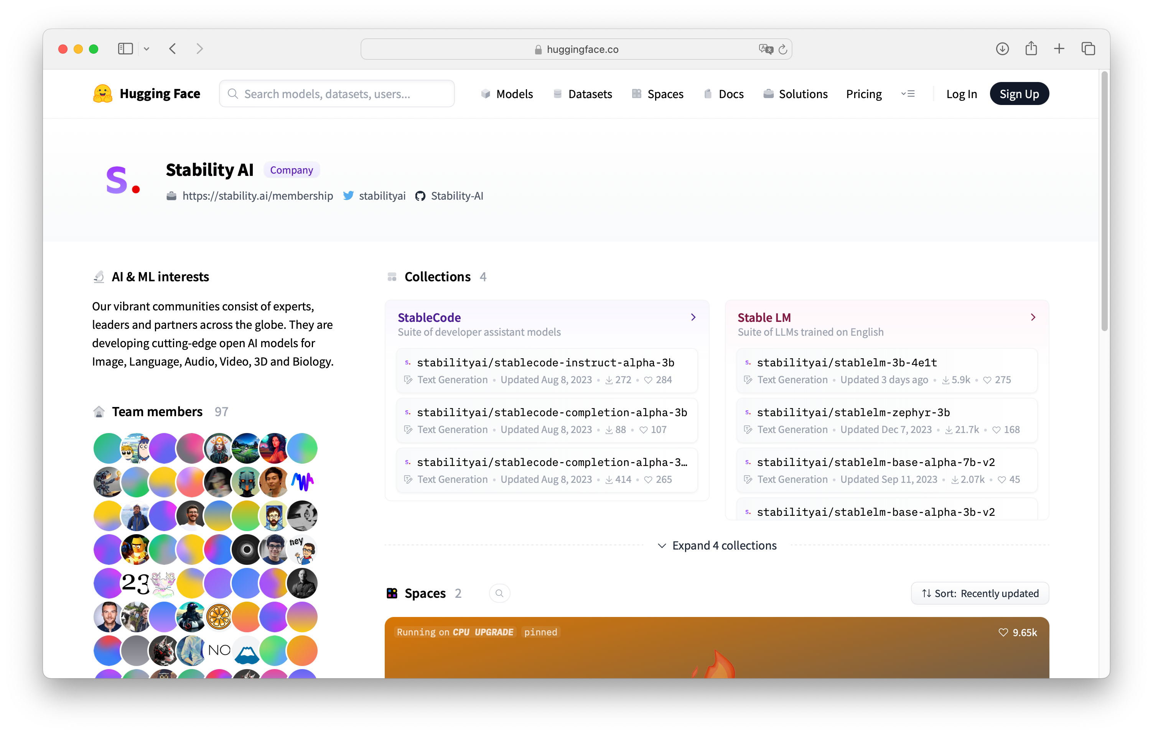Click the Company badge

point(292,171)
